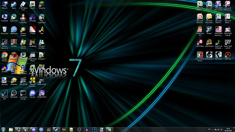
Task: Click the EN language indicator
Action: pos(209,129)
